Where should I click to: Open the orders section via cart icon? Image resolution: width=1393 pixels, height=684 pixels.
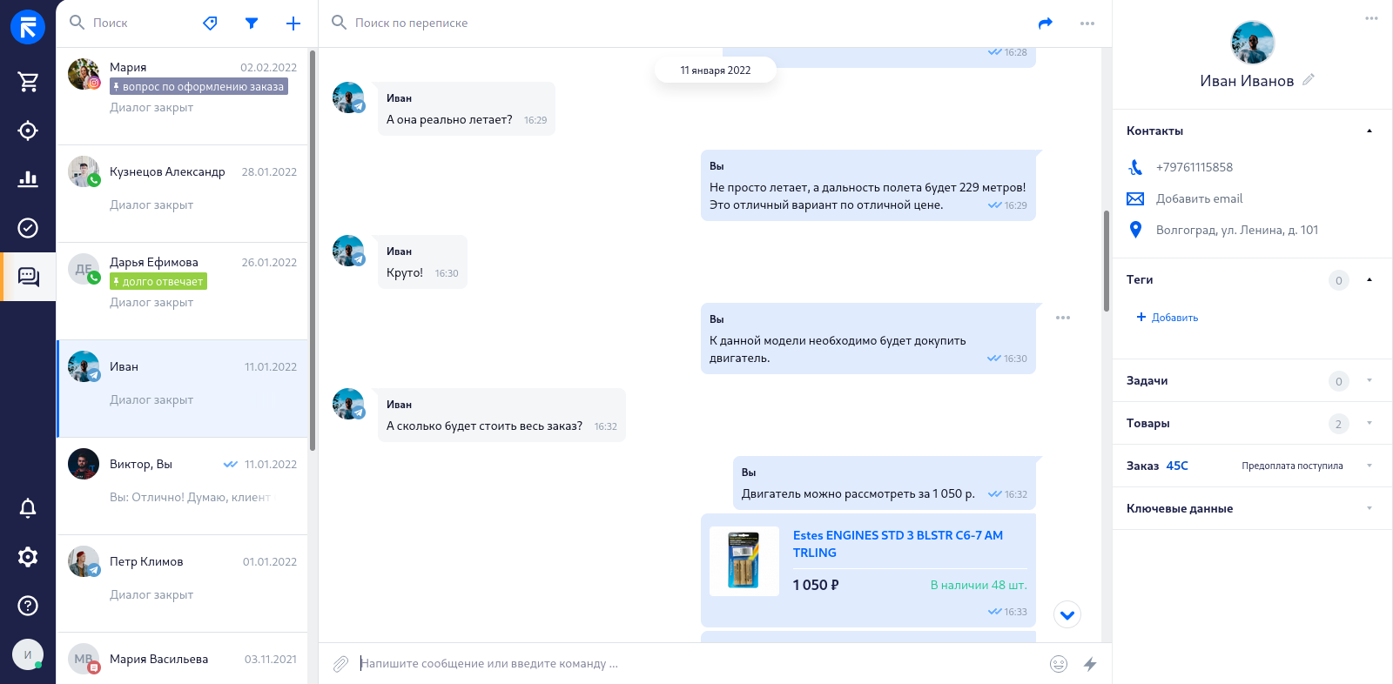[28, 81]
